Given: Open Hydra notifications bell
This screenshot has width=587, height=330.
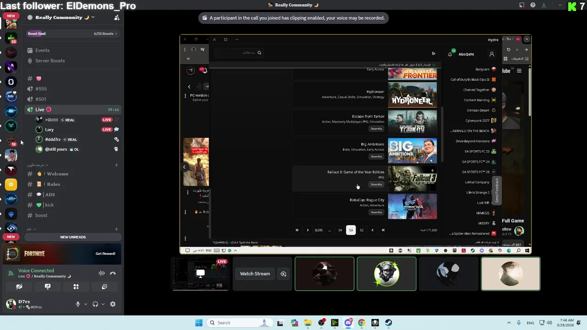Looking at the screenshot, I should coord(450,54).
